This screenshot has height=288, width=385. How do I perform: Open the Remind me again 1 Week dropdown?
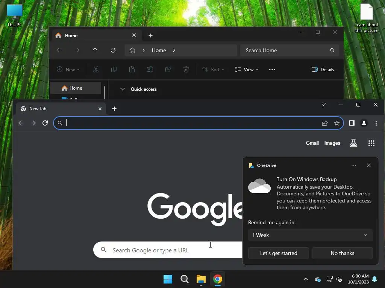pos(310,235)
